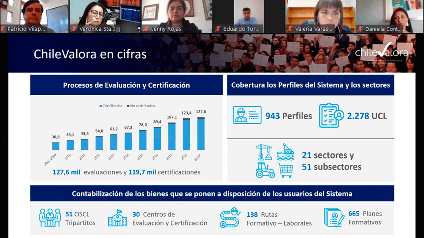This screenshot has width=424, height=238.
Task: Click the 21 sectores y text
Action: point(328,155)
